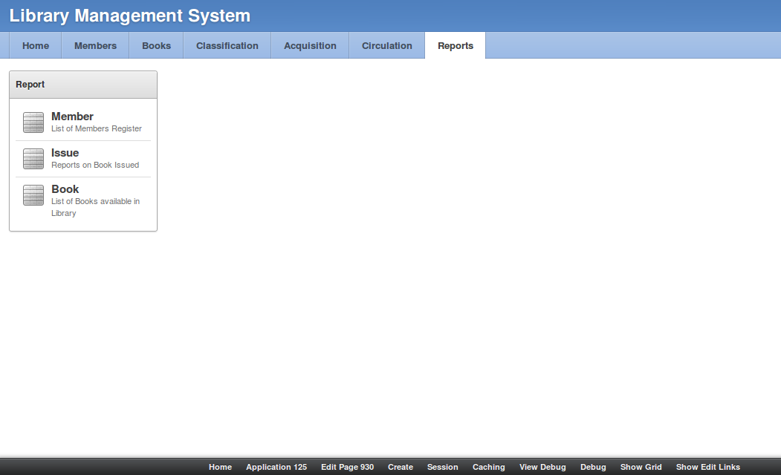Click the Library Management System title
Image resolution: width=781 pixels, height=475 pixels.
pyautogui.click(x=130, y=16)
